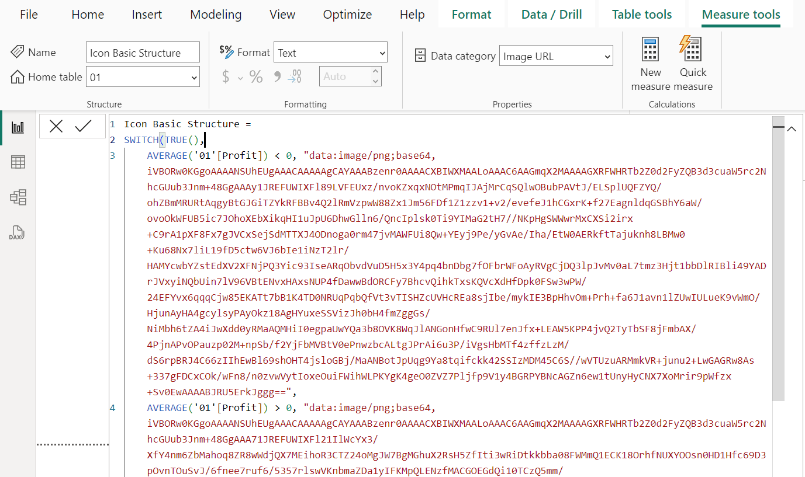Open the File menu
The image size is (805, 477).
(x=29, y=15)
